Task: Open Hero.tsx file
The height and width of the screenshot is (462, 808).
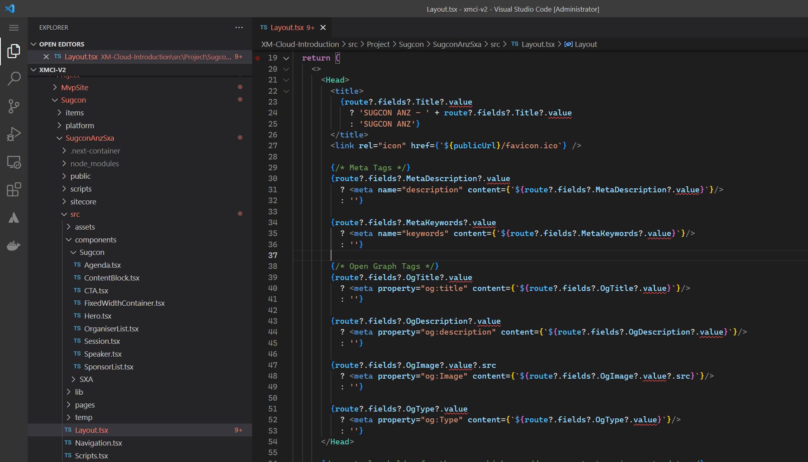Action: 98,316
